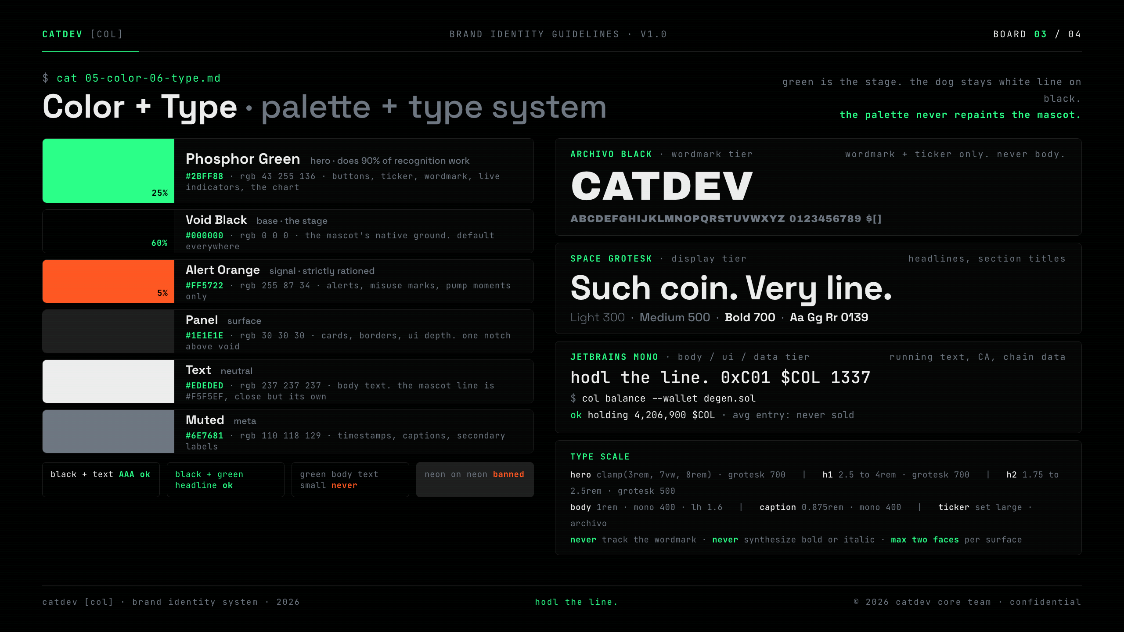Click the 'ARCHIVO BLACK' tier label
This screenshot has height=632, width=1124.
point(611,154)
